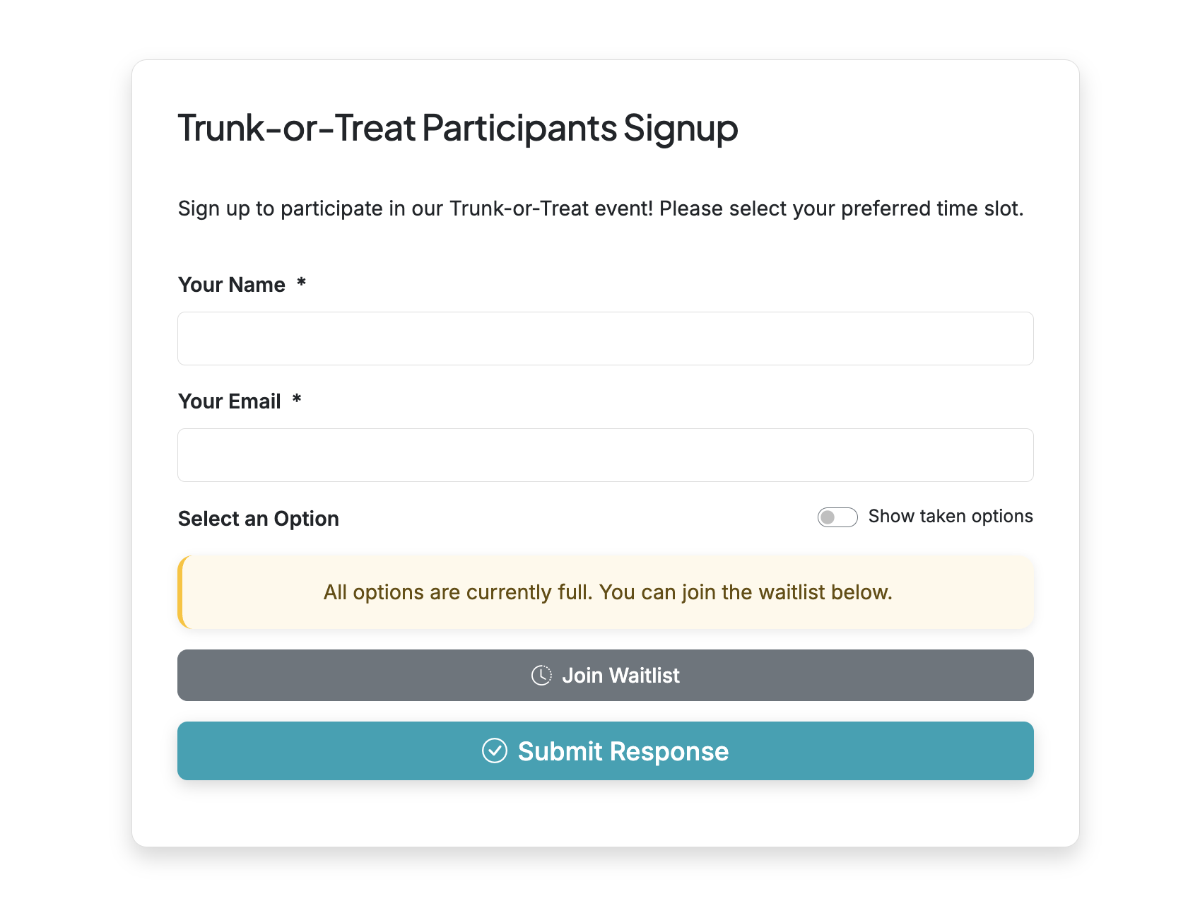1200x906 pixels.
Task: Select the warning banner about full options
Action: tap(606, 592)
